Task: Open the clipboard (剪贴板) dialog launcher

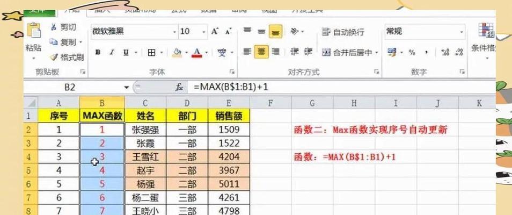Action: [83, 71]
